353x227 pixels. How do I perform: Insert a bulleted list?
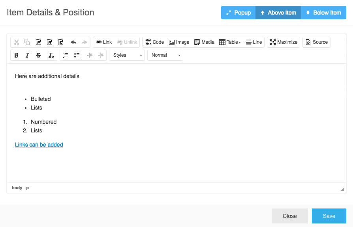[x=77, y=55]
